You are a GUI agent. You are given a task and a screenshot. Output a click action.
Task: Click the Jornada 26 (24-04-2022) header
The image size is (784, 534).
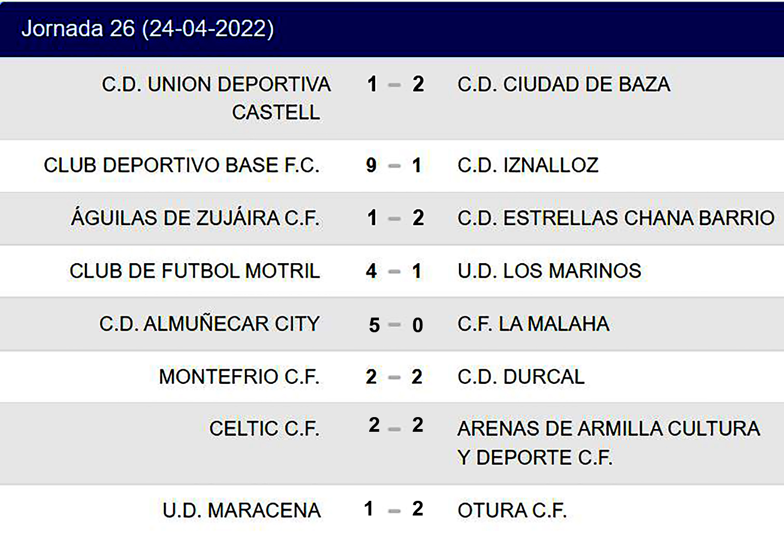148,29
